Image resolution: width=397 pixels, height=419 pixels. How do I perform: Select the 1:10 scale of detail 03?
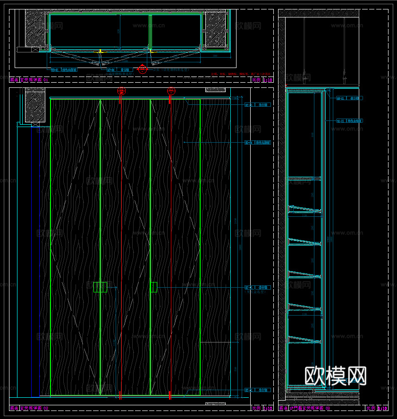382,408
